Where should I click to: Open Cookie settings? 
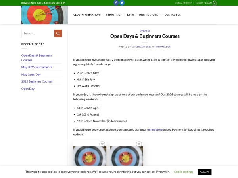(x=183, y=172)
